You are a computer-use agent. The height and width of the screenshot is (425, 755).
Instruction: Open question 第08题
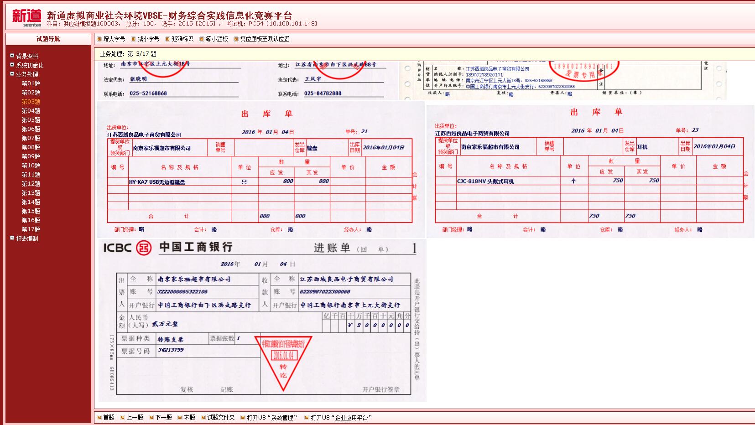point(31,147)
